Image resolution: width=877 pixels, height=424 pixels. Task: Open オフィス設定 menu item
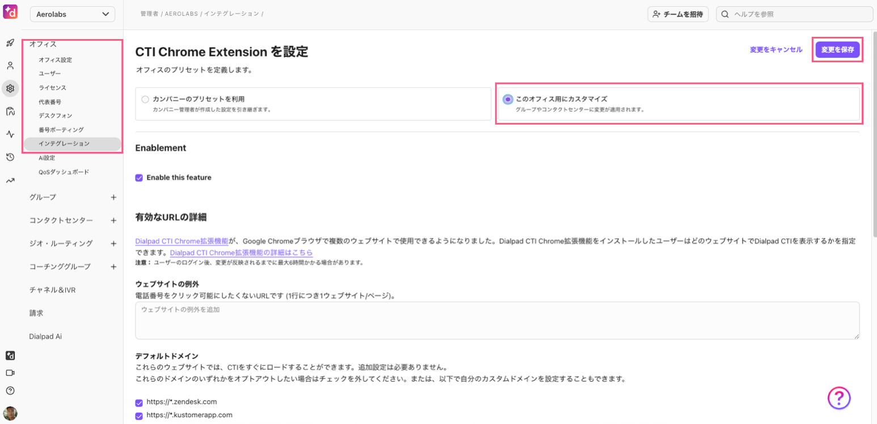56,60
